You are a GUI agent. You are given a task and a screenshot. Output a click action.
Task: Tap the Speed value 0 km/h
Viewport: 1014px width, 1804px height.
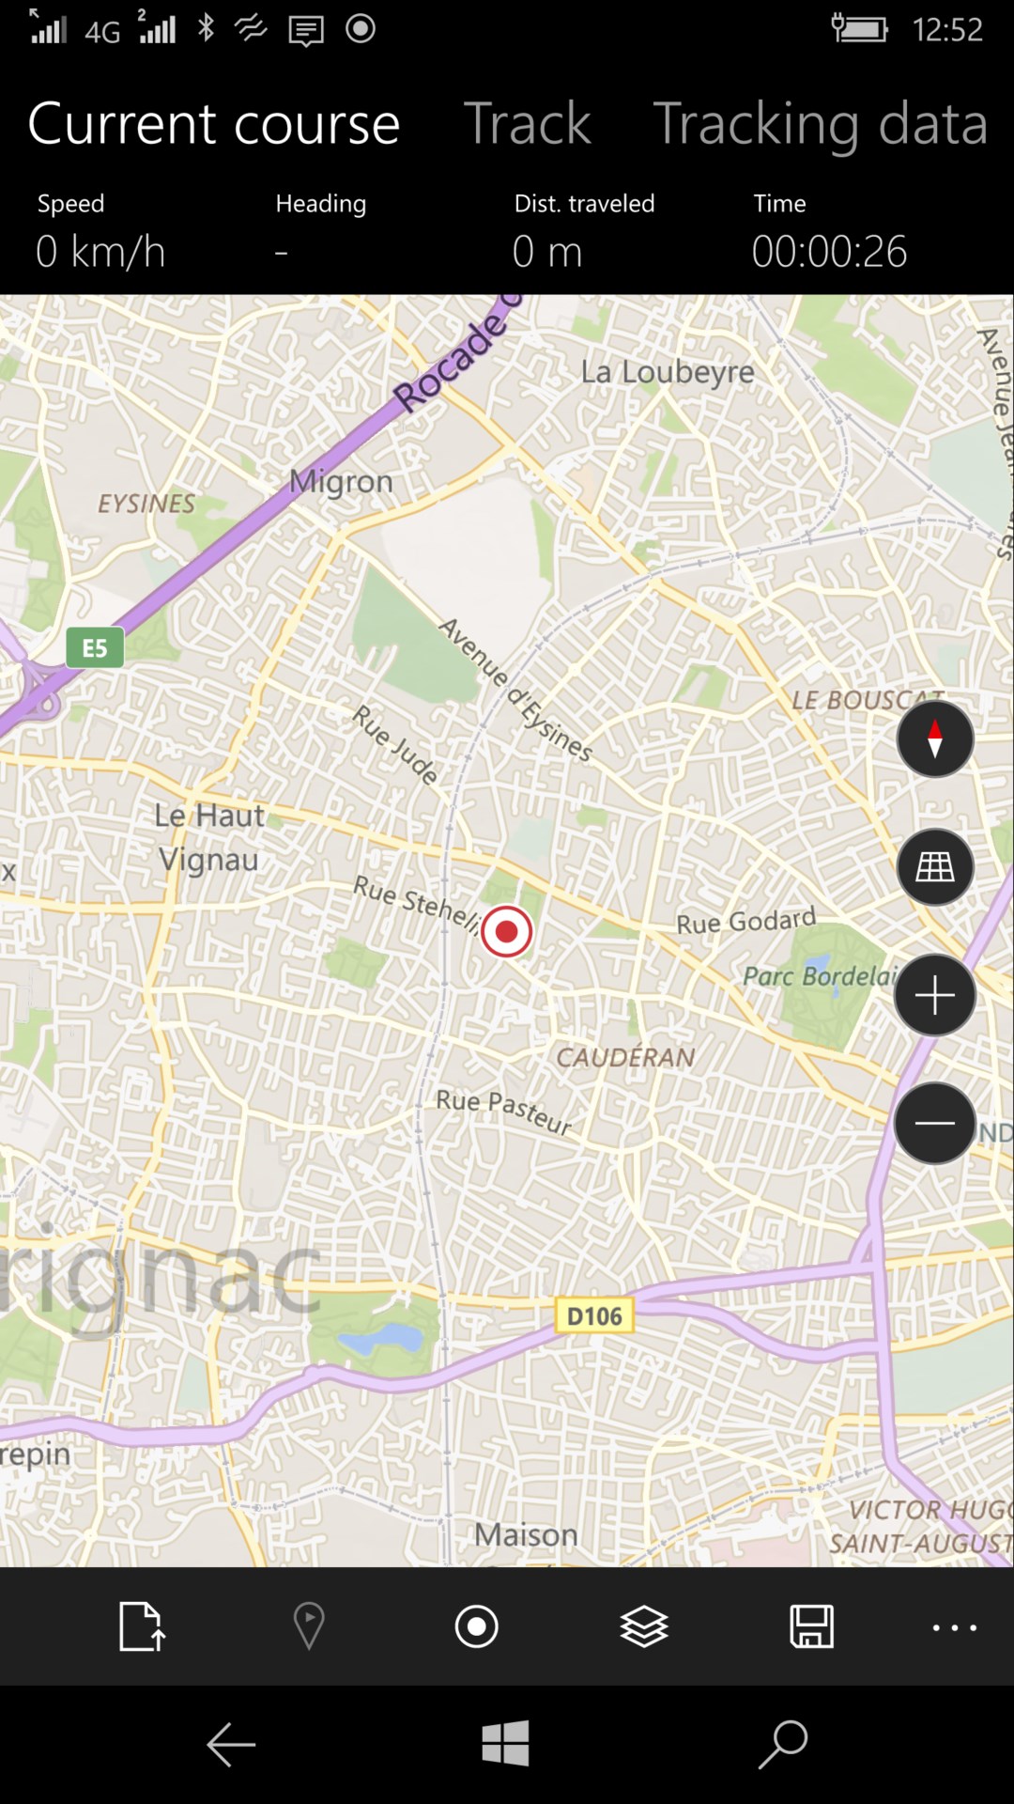point(100,252)
